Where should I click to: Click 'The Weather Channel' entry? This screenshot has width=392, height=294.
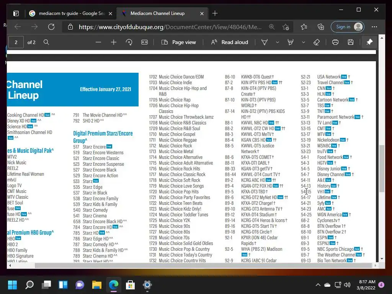(336, 255)
